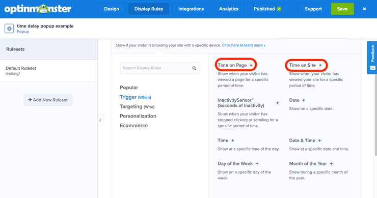Close the campaign builder with X
Screen dimensions: 377x198
[364, 9]
